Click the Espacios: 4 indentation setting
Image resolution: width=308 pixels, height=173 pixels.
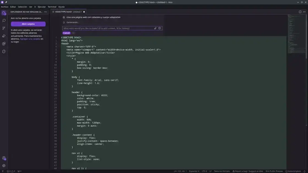click(x=194, y=171)
